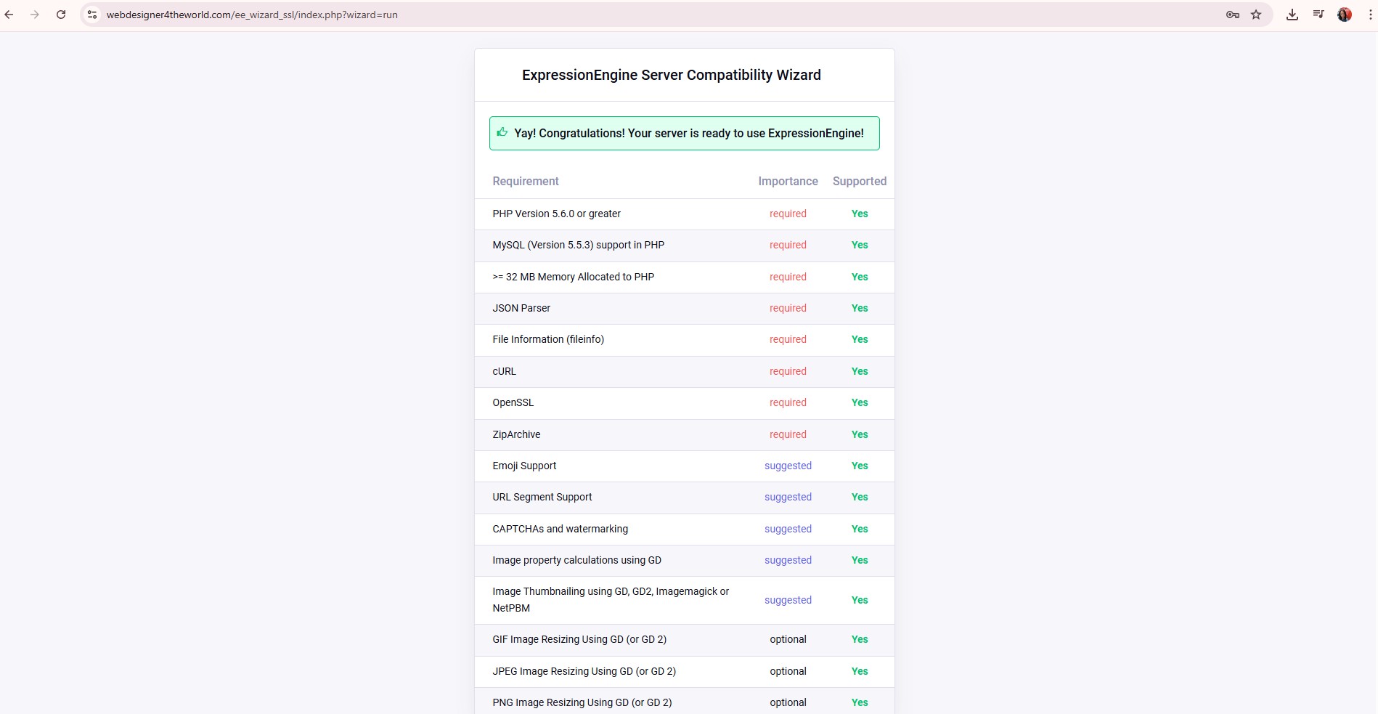This screenshot has height=714, width=1378.
Task: Select the File Information (fileinfo) requirement
Action: 548,339
